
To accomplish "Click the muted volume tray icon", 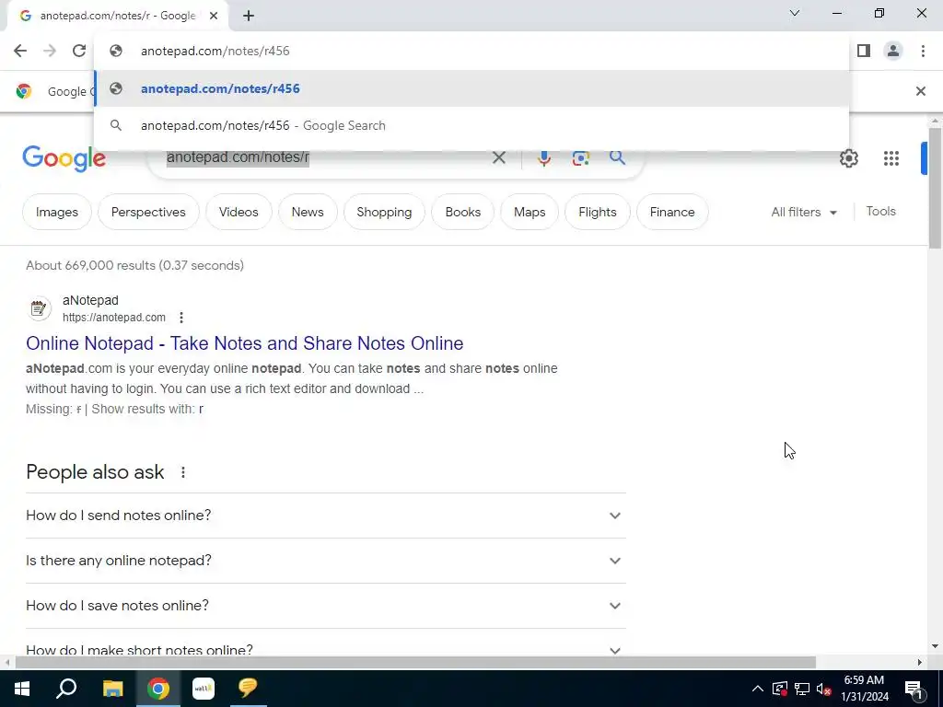I will (823, 689).
